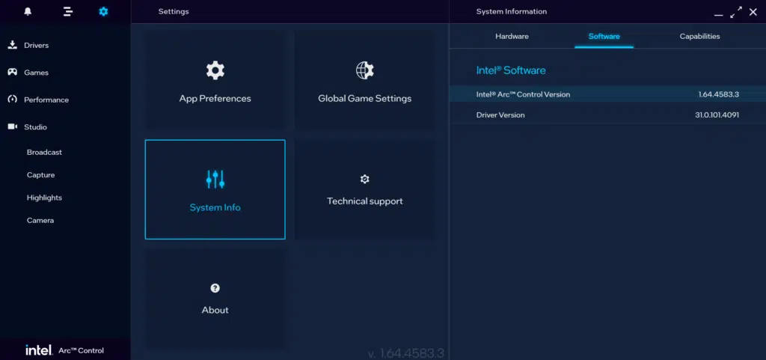Click the Intel Arc Control Version row label
The image size is (766, 360).
click(523, 94)
